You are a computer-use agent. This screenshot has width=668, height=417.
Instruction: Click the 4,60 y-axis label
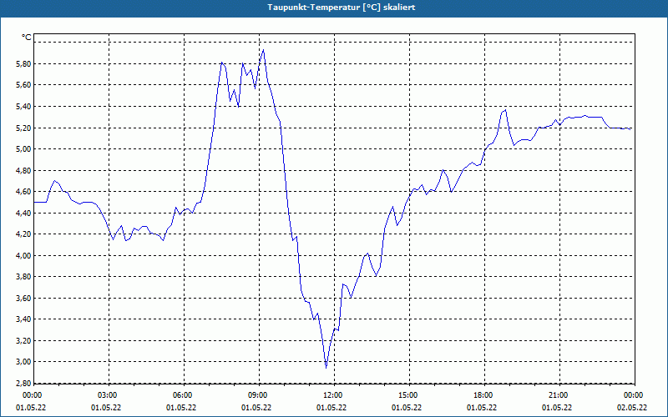click(23, 192)
